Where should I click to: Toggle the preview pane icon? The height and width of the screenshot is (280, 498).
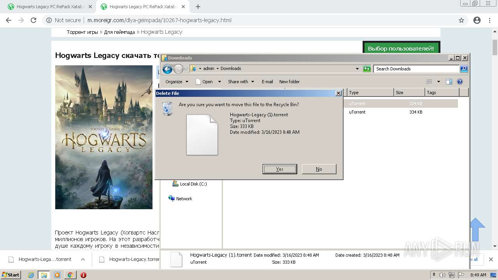(x=449, y=82)
